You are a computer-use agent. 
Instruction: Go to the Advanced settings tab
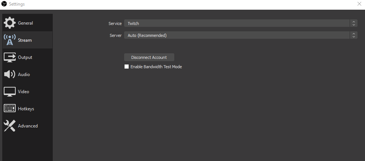click(27, 126)
